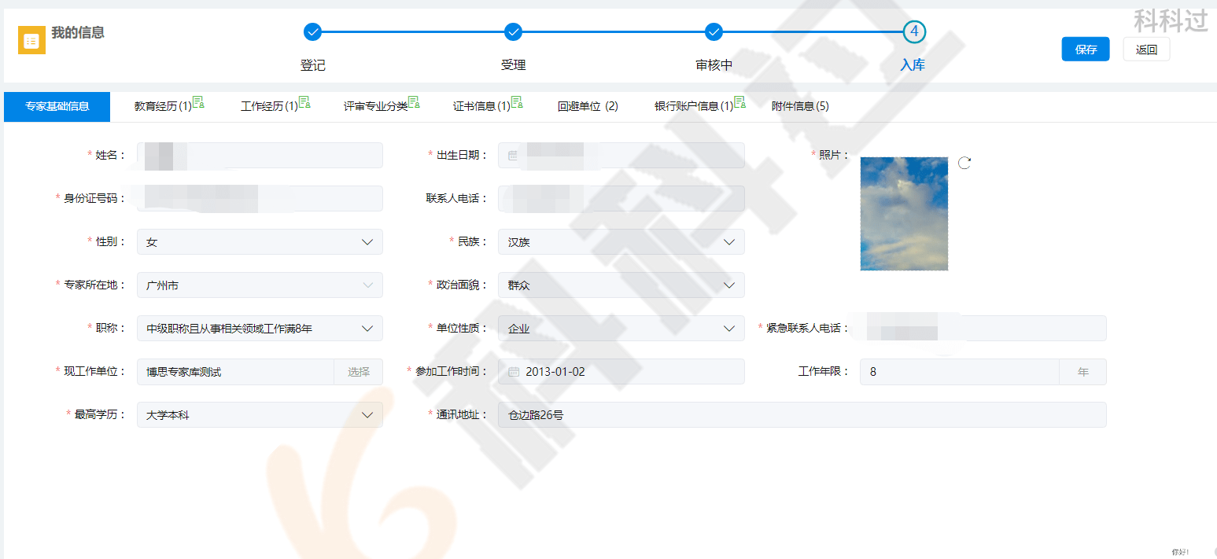The image size is (1217, 559).
Task: Click the green verify icon on 教育经历 tab
Action: tap(198, 101)
